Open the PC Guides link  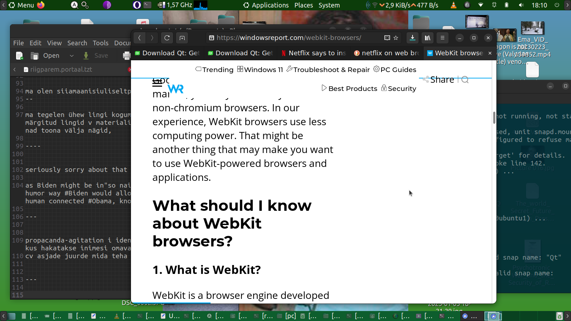(395, 70)
